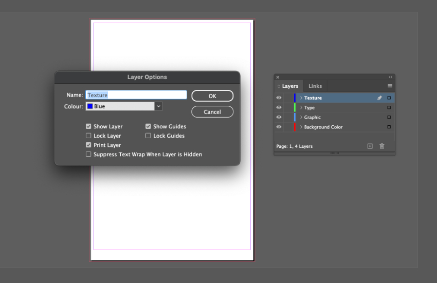This screenshot has width=437, height=283.
Task: Click selection square on Background Color layer
Action: tap(389, 127)
